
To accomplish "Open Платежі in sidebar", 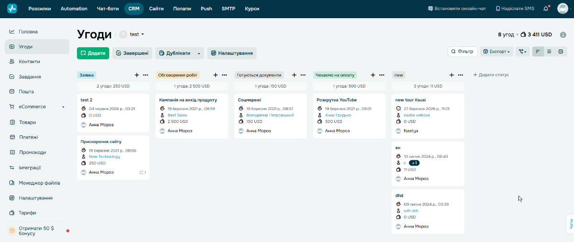I will [x=36, y=137].
